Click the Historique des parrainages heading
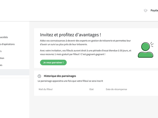The height and width of the screenshot is (118, 158). [x=60, y=76]
